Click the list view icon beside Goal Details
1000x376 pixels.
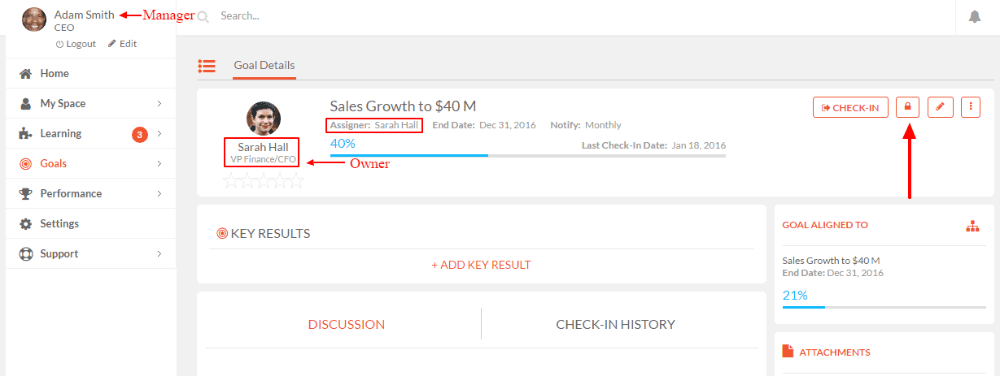(207, 66)
